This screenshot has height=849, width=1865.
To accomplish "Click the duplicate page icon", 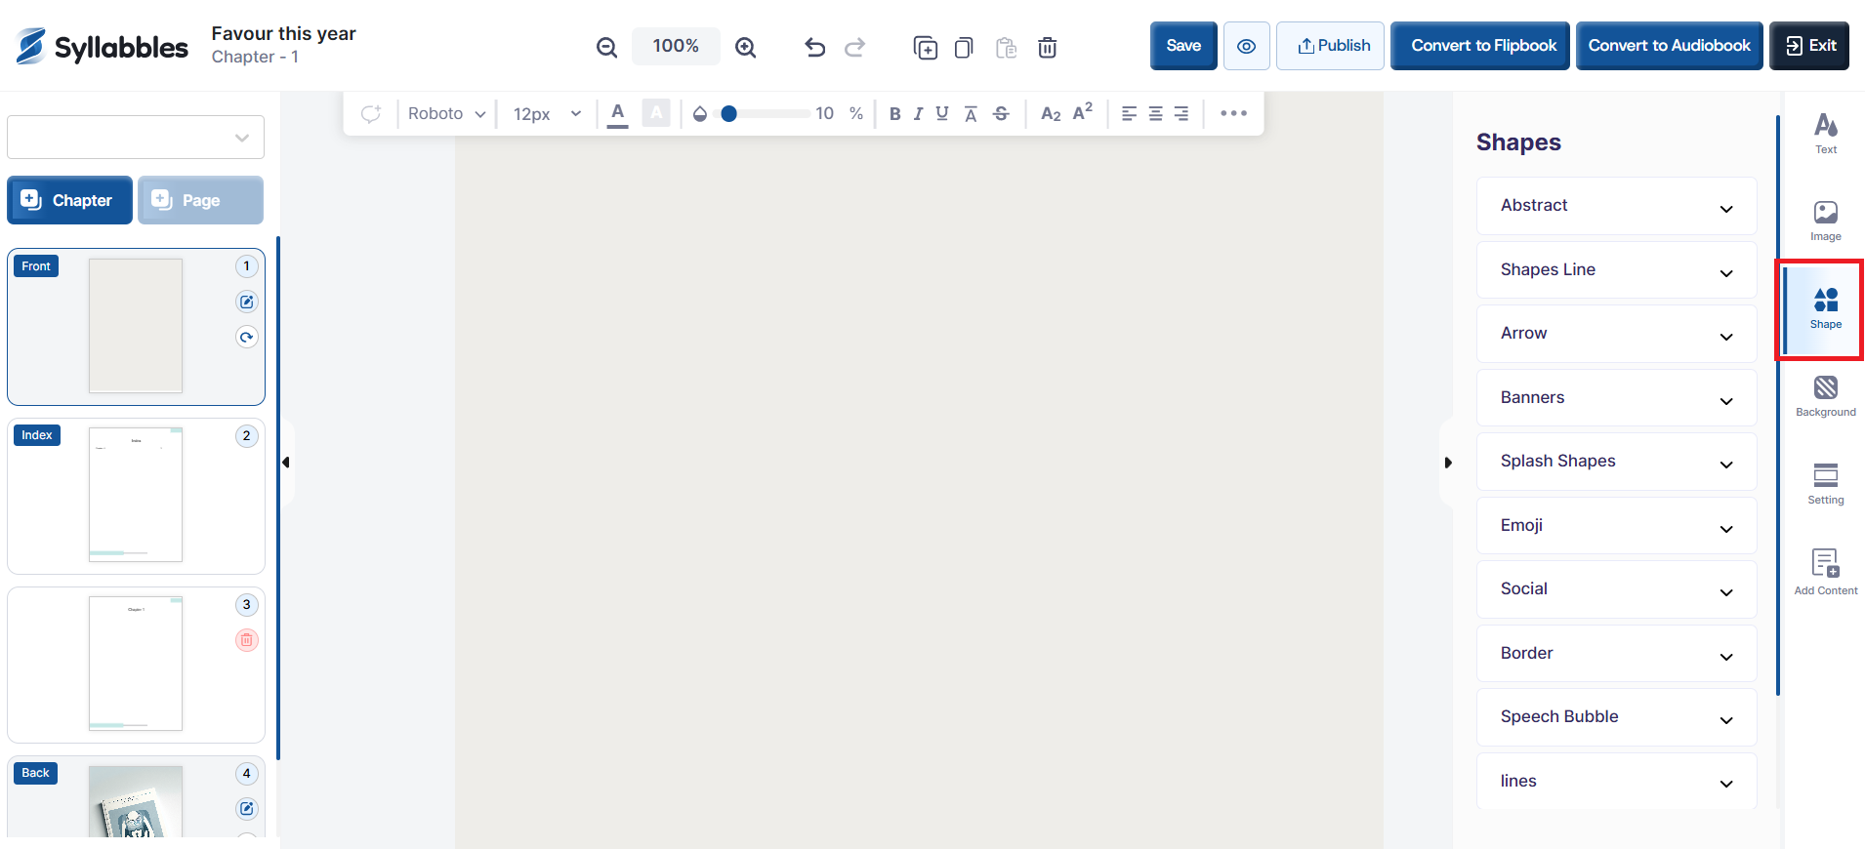I will (x=925, y=47).
